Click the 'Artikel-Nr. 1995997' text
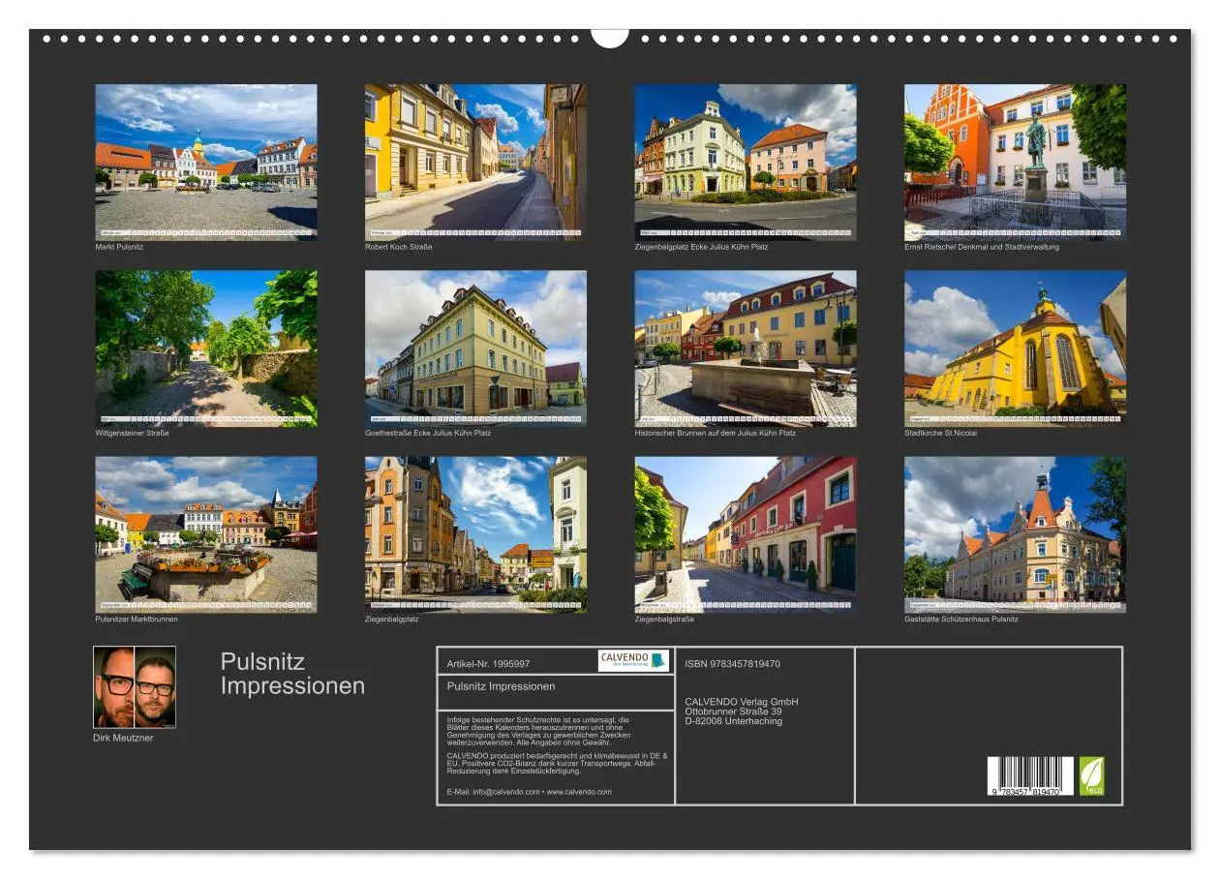Image resolution: width=1220 pixels, height=879 pixels. [x=489, y=664]
